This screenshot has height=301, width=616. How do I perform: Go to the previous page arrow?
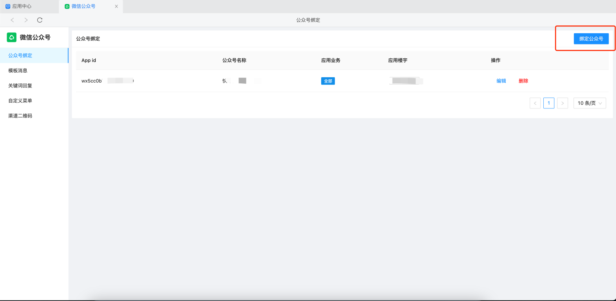[535, 103]
